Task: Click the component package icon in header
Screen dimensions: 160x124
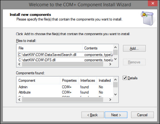Action: (148, 18)
